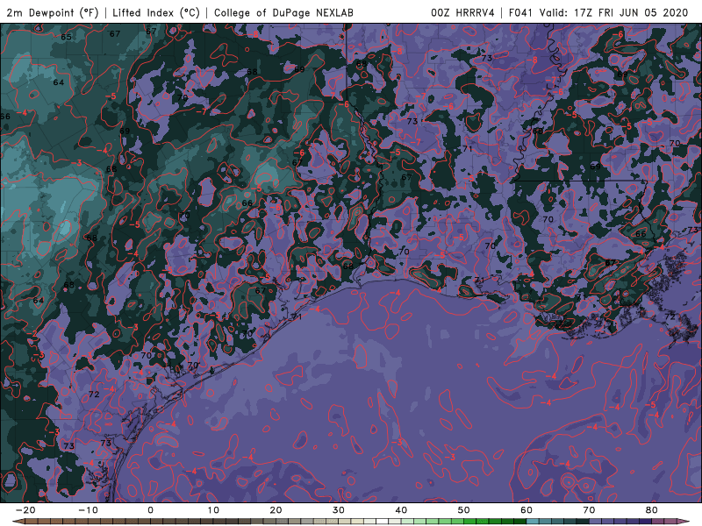The image size is (702, 526).
Task: Click the "Valid: 17Z FRI JUN 05 2020" text
Action: pyautogui.click(x=613, y=13)
